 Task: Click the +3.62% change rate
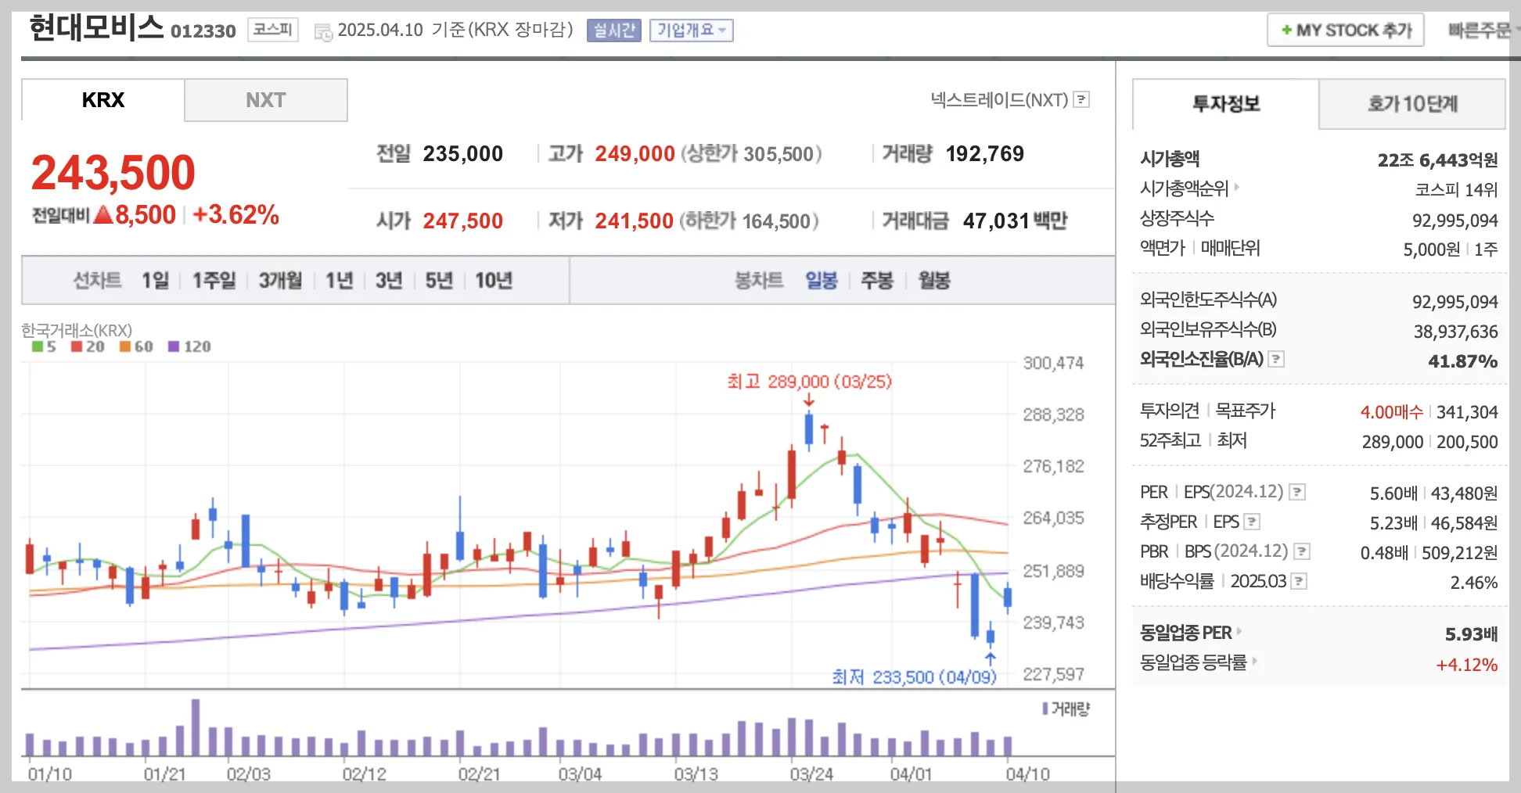236,214
